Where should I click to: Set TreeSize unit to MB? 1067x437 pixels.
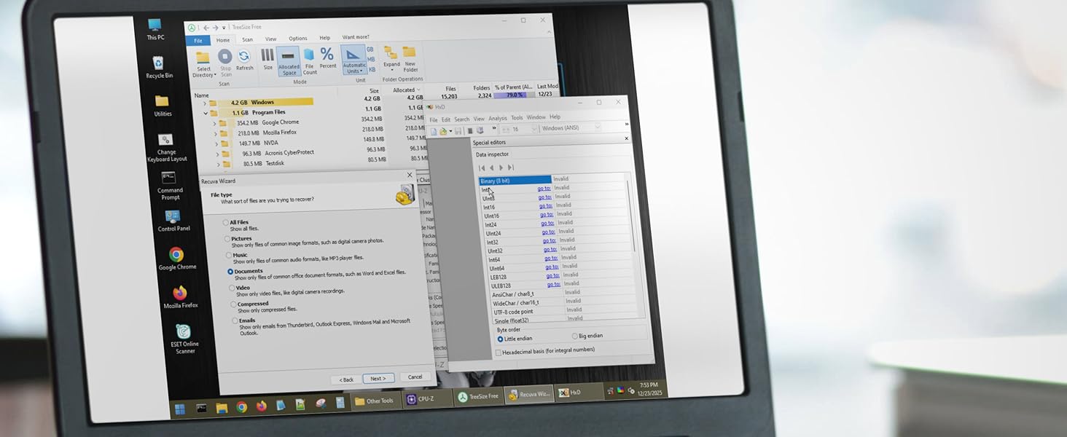pos(371,59)
